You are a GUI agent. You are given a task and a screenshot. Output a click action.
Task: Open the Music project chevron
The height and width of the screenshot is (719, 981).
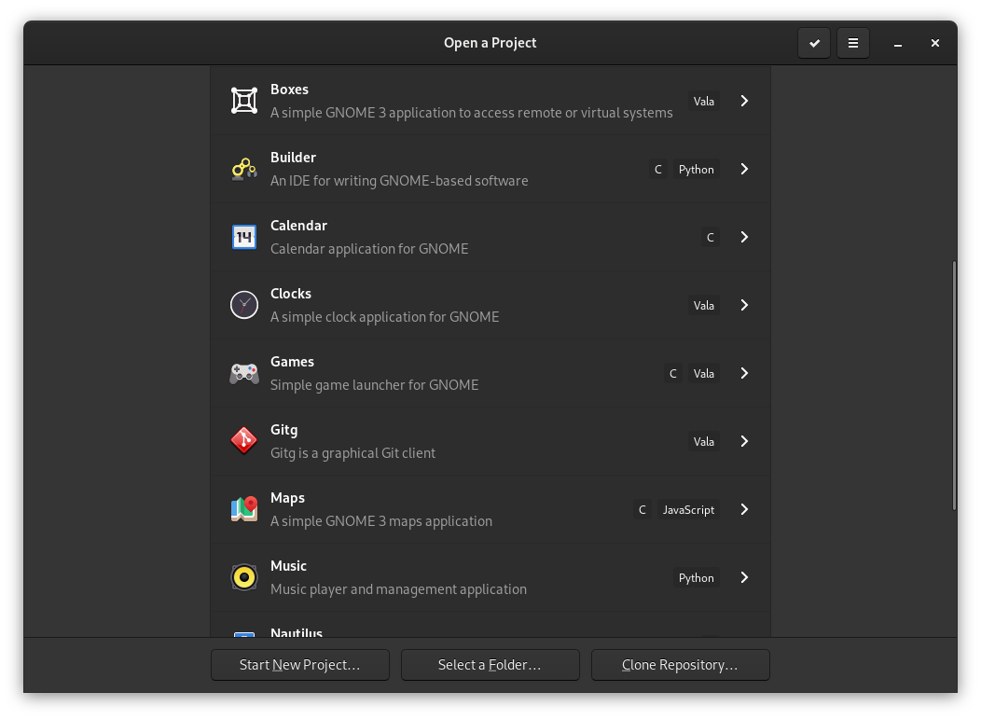coord(744,577)
